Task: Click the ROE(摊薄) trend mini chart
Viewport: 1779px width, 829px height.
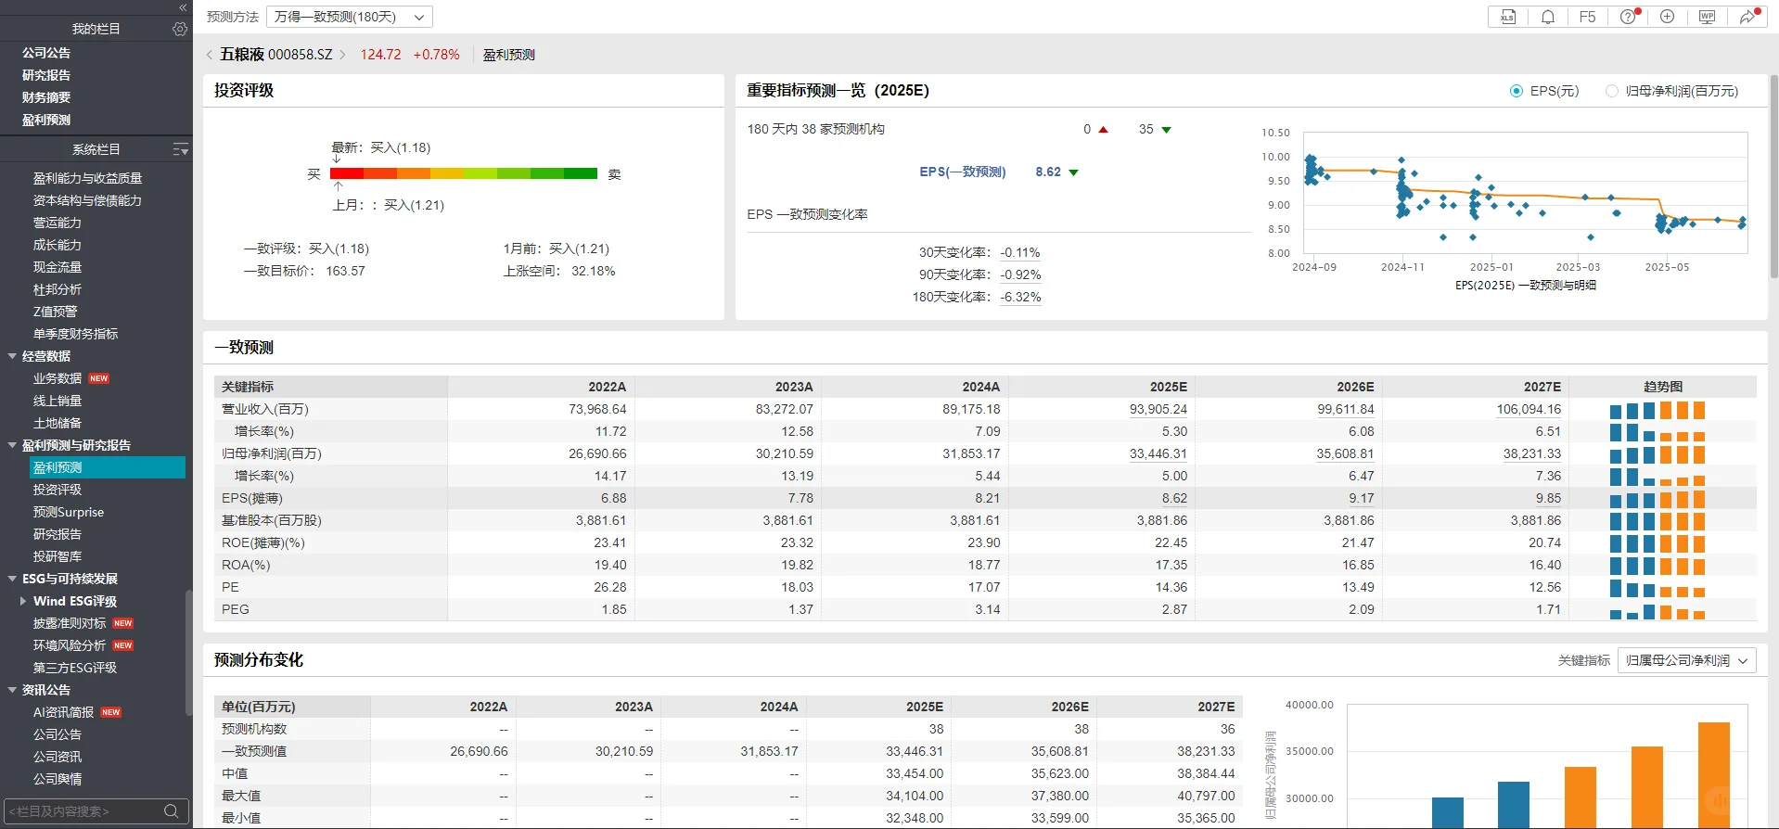Action: [x=1657, y=543]
